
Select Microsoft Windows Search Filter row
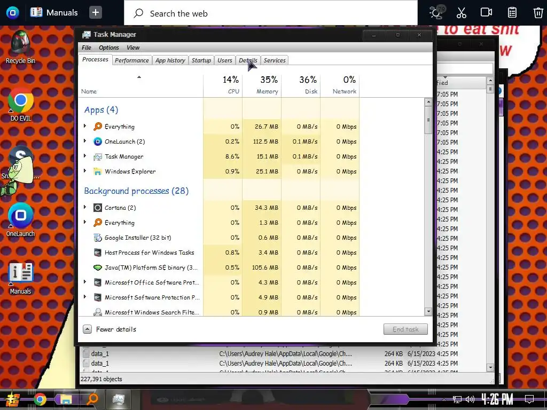tap(219, 312)
